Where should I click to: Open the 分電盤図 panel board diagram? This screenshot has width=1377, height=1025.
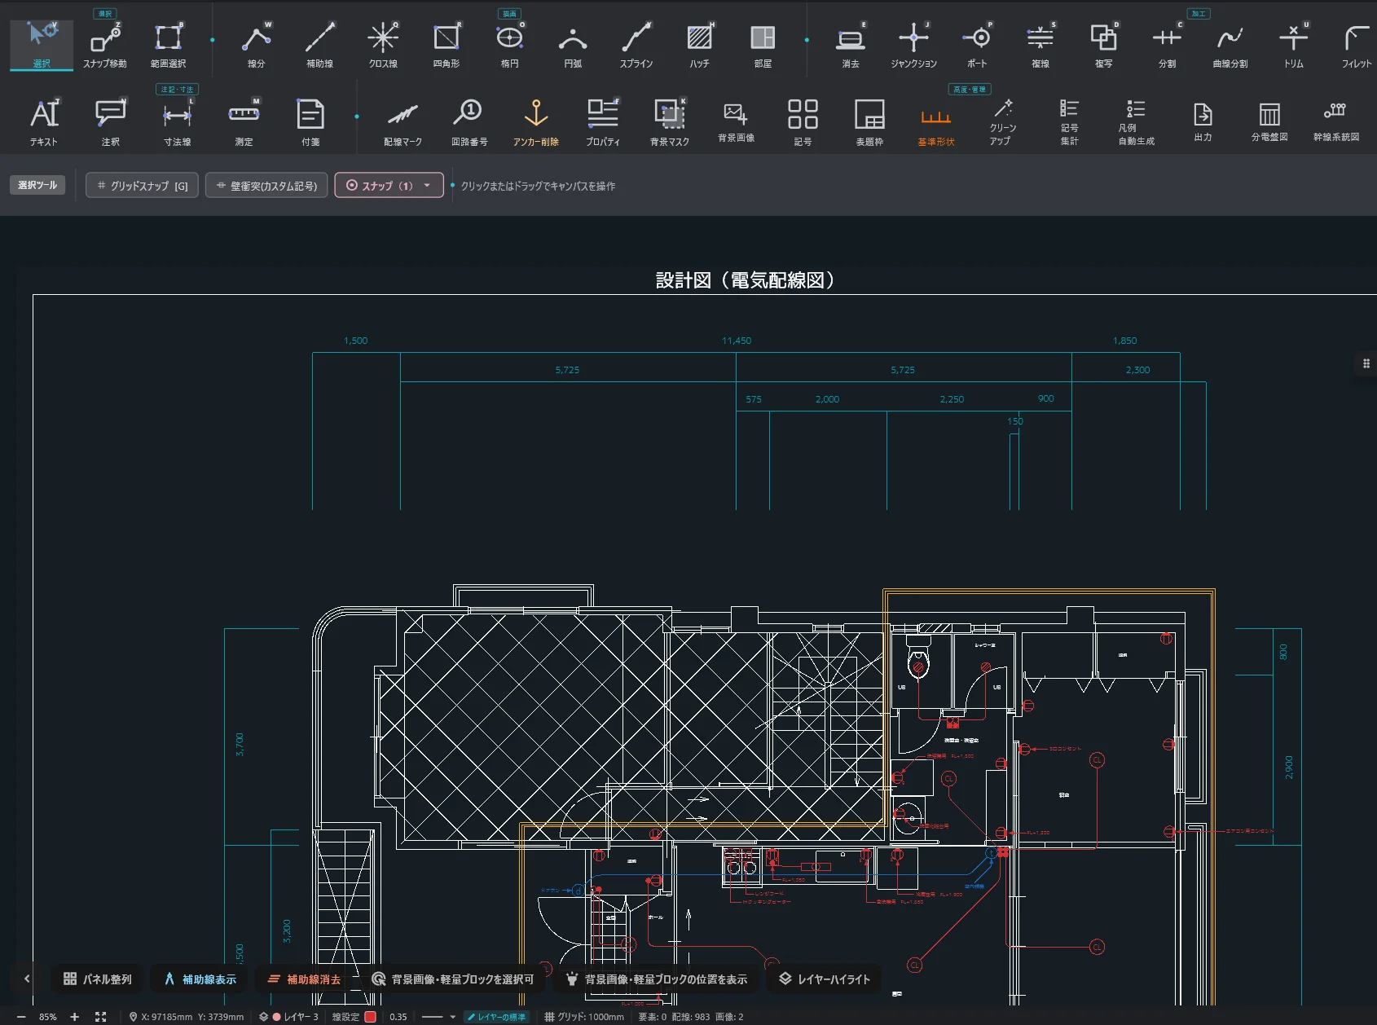1269,121
